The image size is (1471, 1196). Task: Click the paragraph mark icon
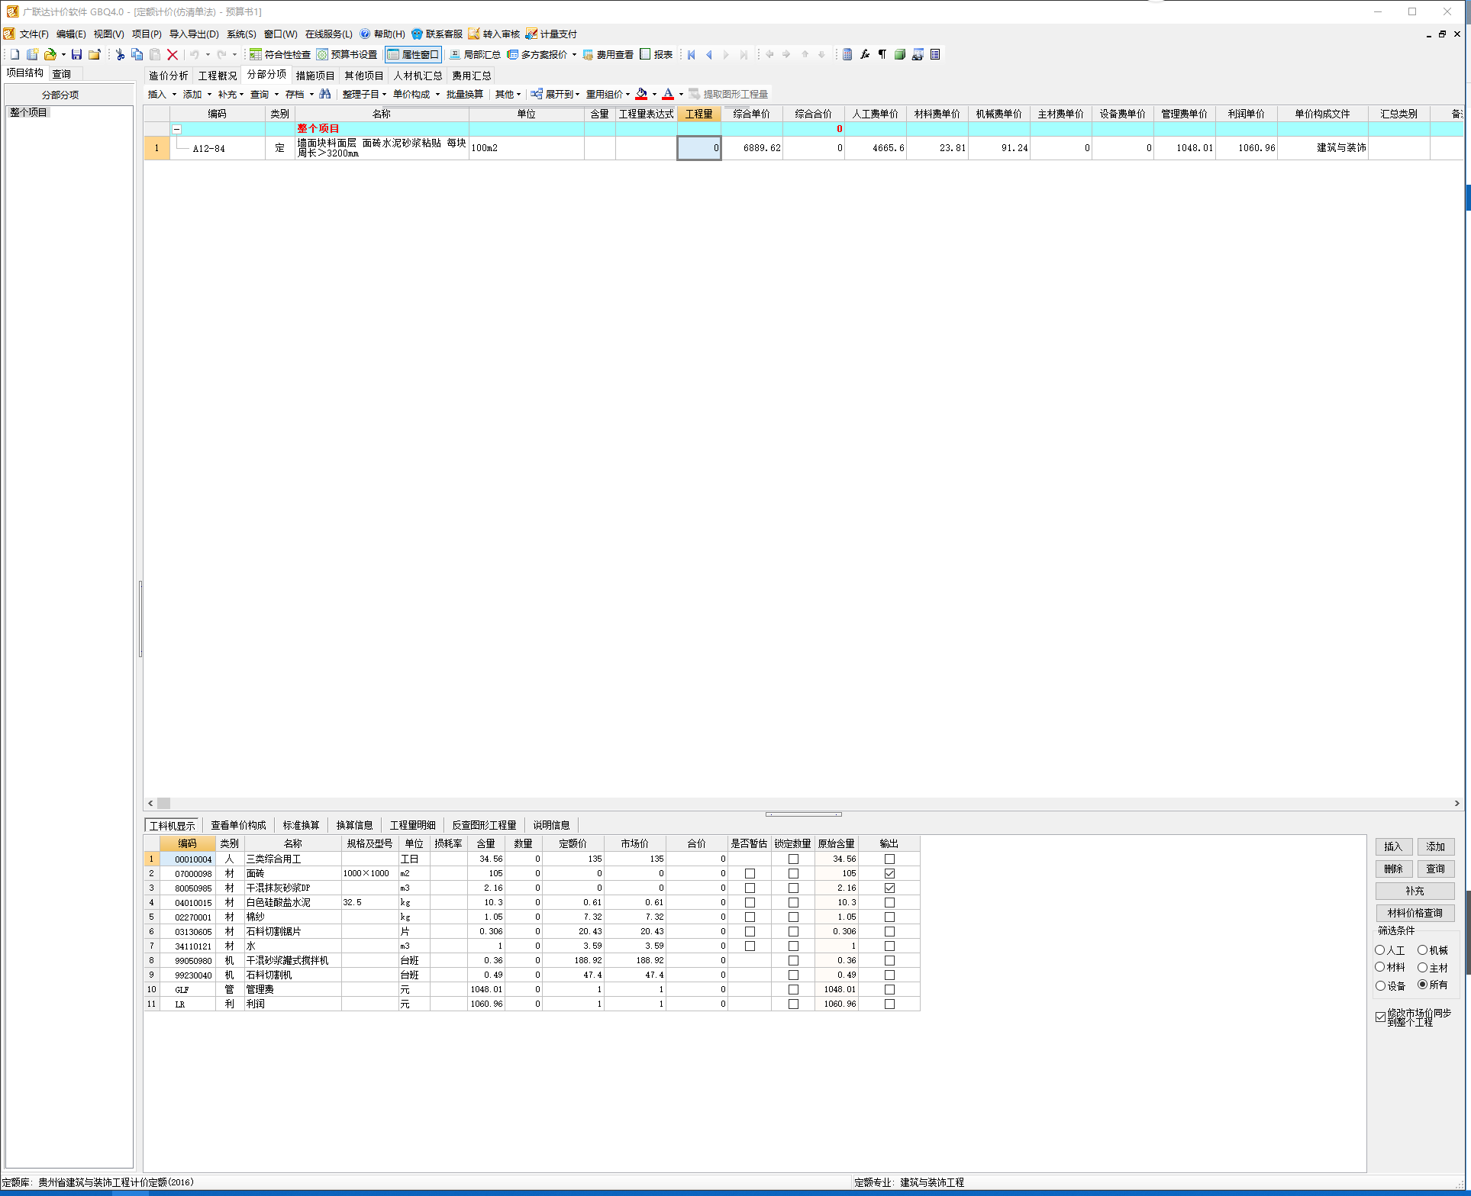(x=882, y=54)
